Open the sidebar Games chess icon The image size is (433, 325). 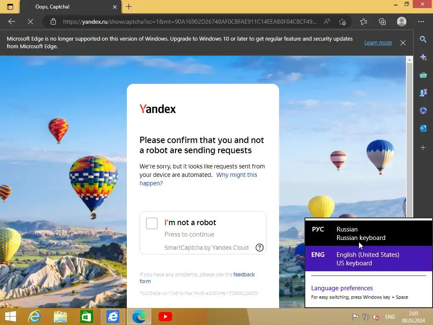[x=423, y=93]
